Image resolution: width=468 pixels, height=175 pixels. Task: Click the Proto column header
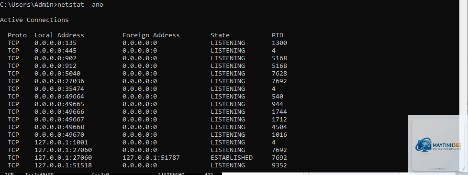[x=17, y=35]
